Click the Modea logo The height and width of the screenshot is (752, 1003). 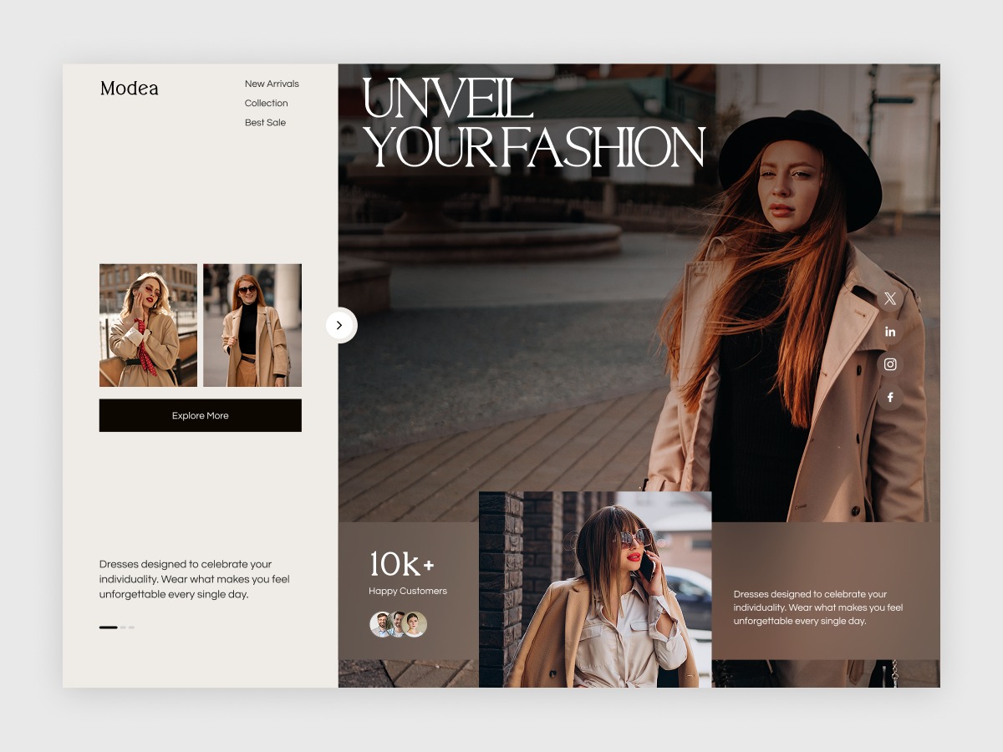pos(130,89)
